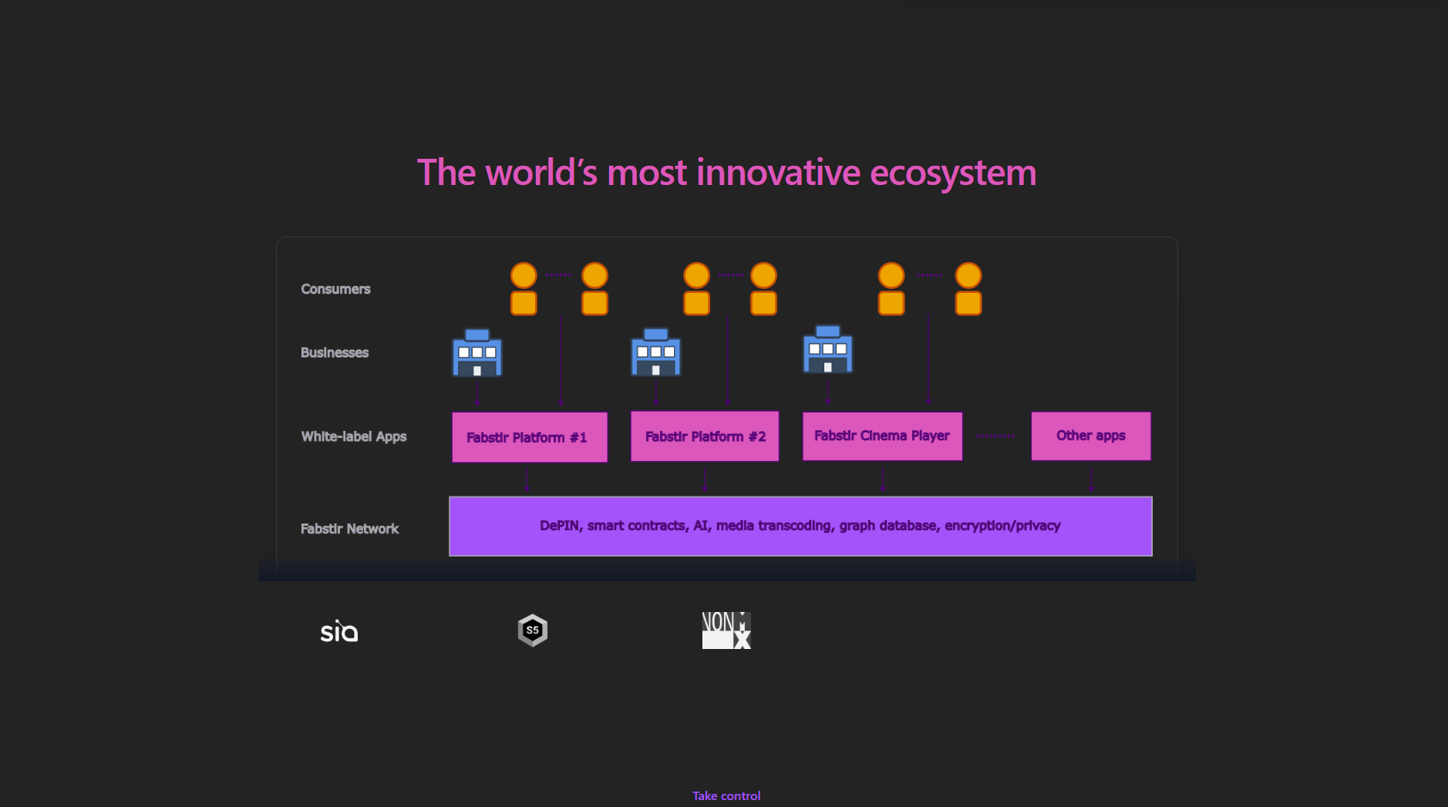Click the business building above Fabstir Platform #1
This screenshot has width=1448, height=807.
pos(477,353)
